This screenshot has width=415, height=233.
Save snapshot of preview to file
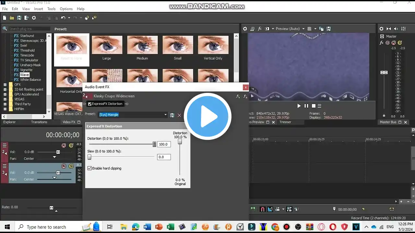328,29
